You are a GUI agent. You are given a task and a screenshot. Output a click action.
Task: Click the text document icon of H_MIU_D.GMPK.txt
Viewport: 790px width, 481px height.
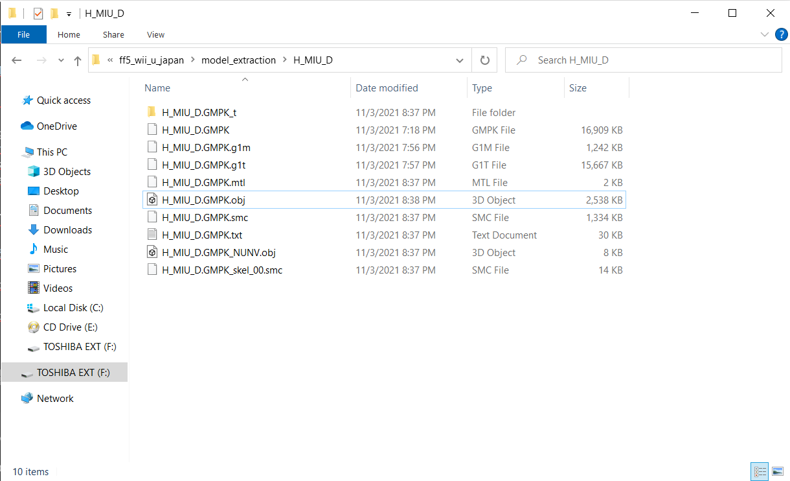tap(152, 235)
